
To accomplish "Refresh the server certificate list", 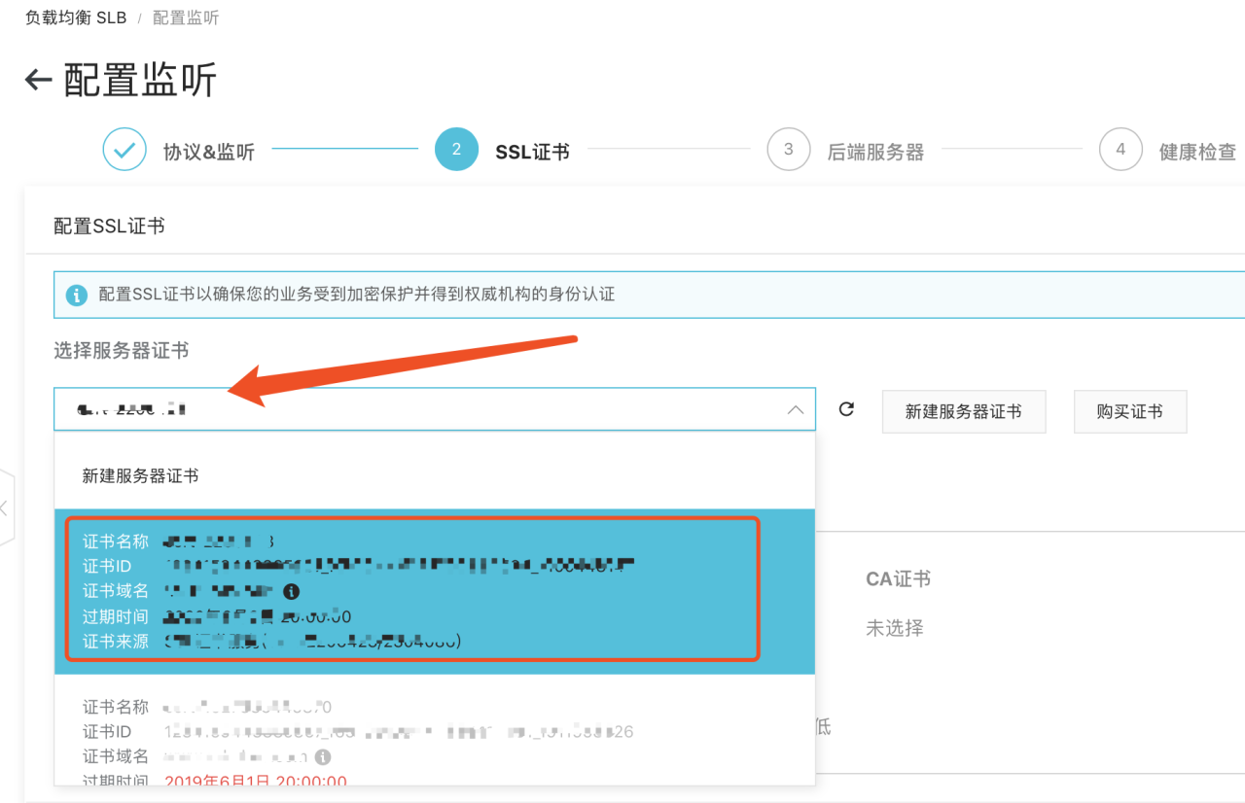I will [x=846, y=409].
